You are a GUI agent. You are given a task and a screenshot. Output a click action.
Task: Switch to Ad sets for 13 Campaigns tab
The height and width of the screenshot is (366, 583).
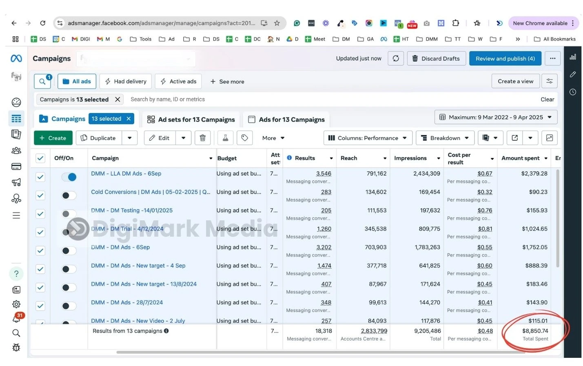(191, 120)
